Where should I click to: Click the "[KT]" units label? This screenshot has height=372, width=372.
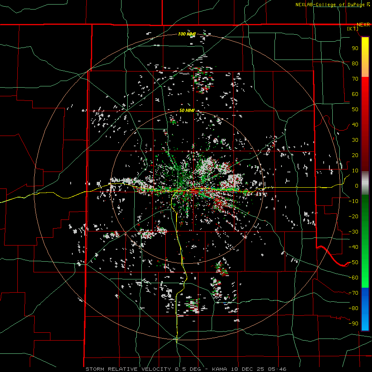pos(353,29)
